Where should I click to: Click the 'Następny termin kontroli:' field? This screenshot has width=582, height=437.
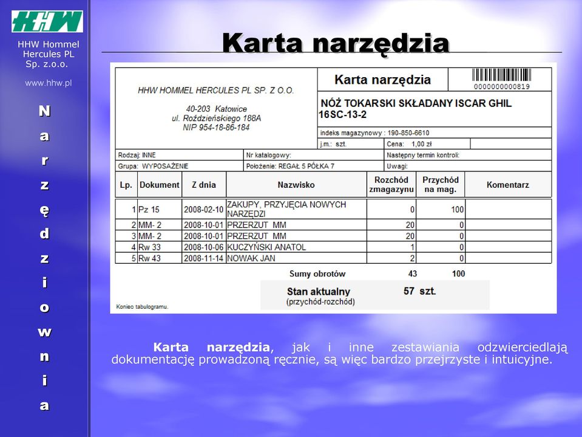point(468,155)
